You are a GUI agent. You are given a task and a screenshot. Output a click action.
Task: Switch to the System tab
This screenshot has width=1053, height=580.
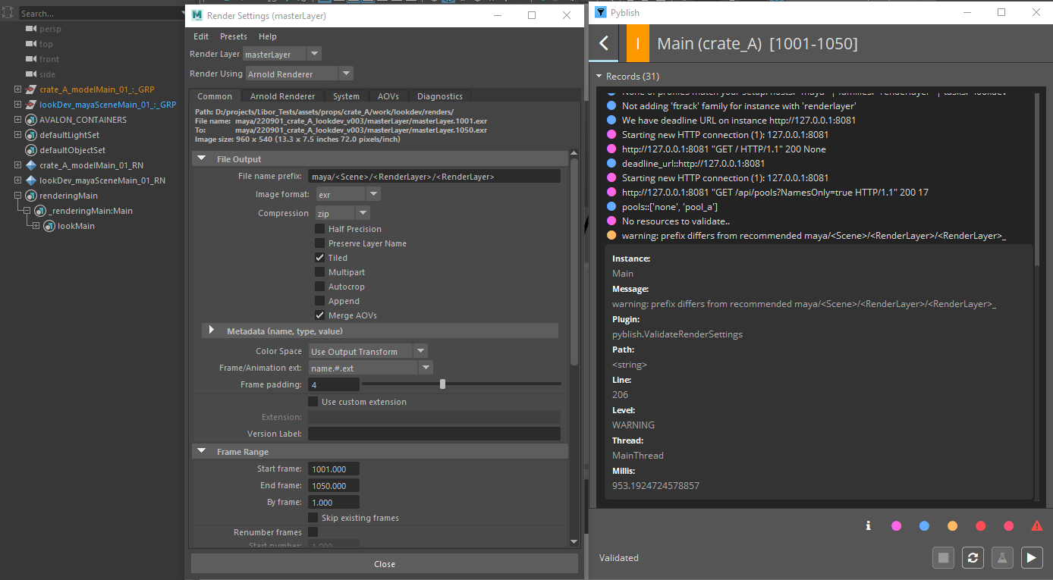click(346, 96)
